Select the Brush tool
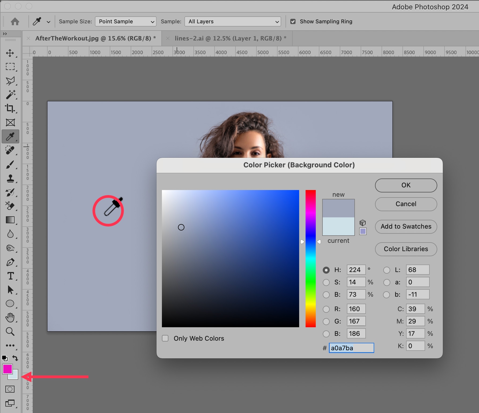 point(10,165)
